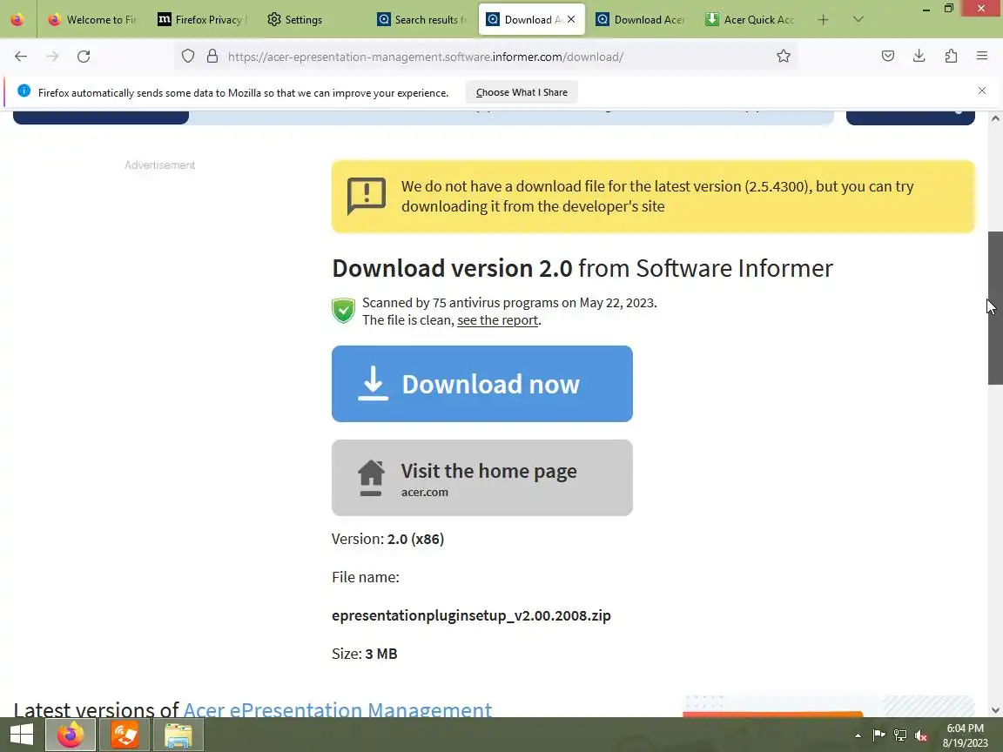Open the orange app in taskbar
This screenshot has width=1003, height=752.
pos(125,734)
